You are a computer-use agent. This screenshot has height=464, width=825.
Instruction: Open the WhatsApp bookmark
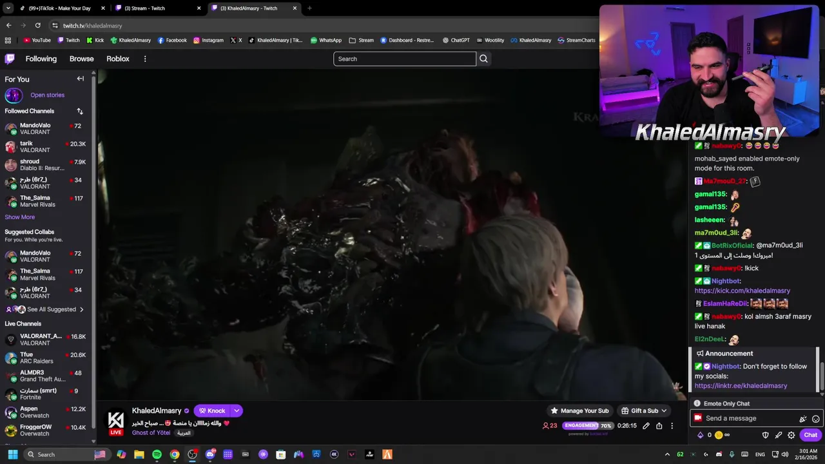326,40
